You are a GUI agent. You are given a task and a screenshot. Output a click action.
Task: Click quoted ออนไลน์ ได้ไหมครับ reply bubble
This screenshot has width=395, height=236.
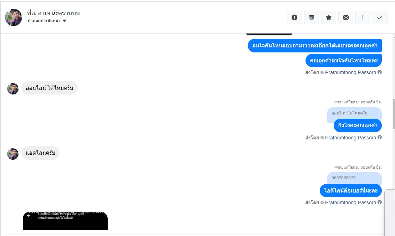point(354,113)
